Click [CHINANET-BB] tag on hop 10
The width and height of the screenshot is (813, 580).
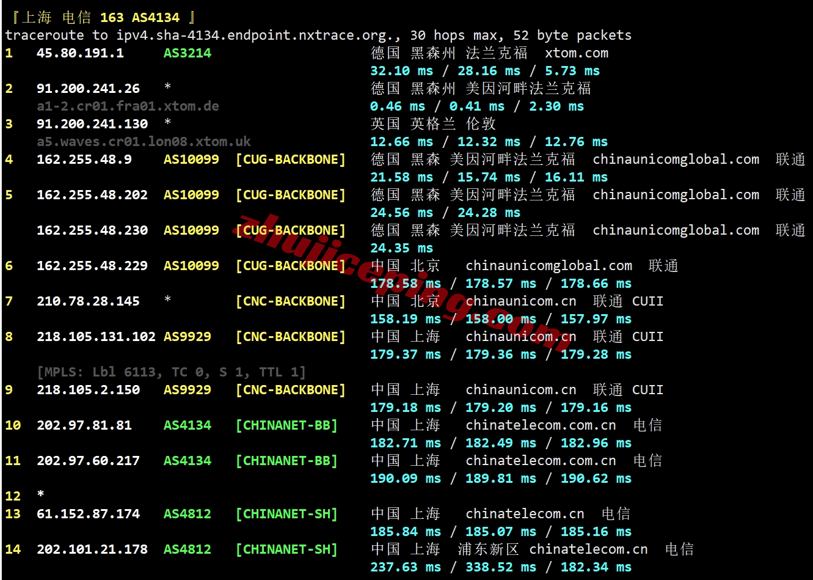tap(286, 425)
